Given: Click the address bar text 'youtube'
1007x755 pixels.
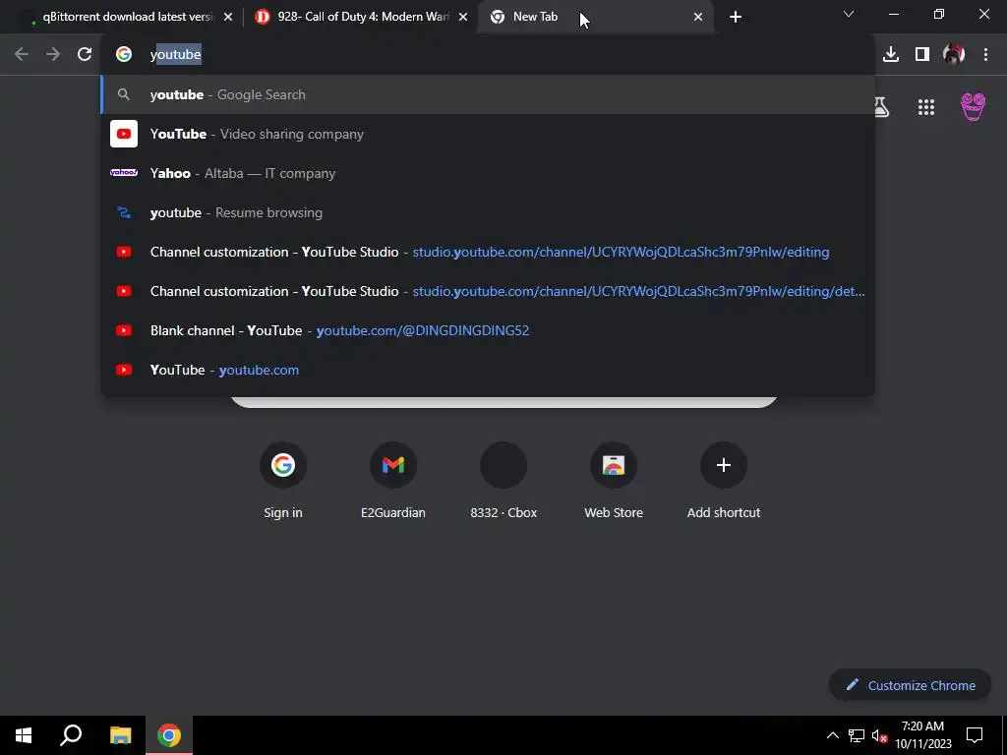Looking at the screenshot, I should 176,55.
